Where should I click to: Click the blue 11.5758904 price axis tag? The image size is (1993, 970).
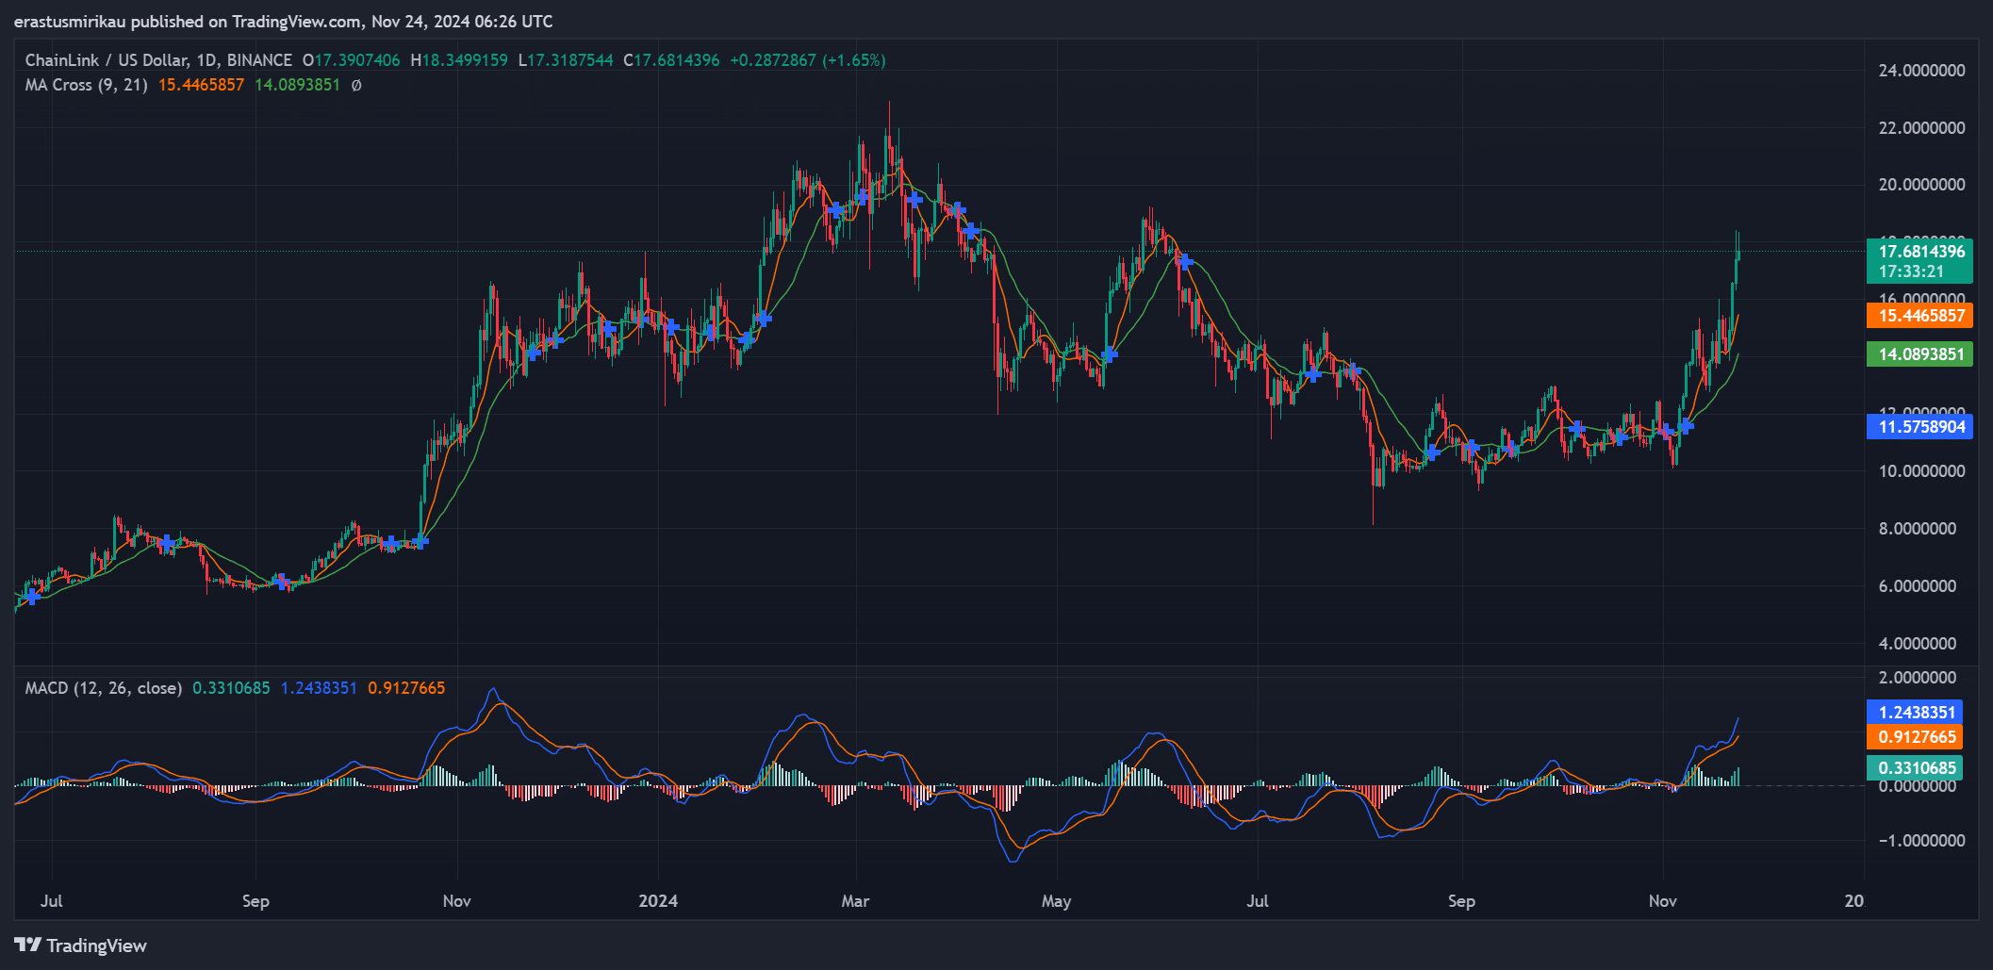point(1920,427)
